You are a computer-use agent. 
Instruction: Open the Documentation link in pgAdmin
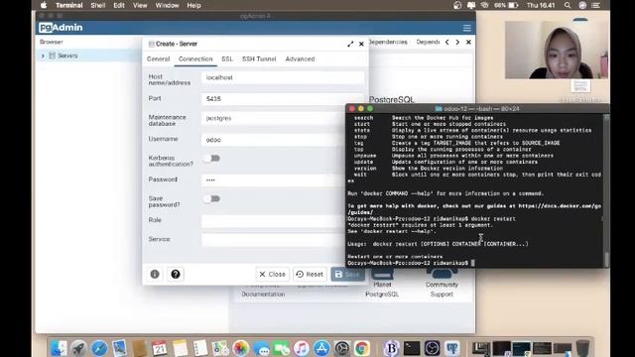tap(263, 295)
